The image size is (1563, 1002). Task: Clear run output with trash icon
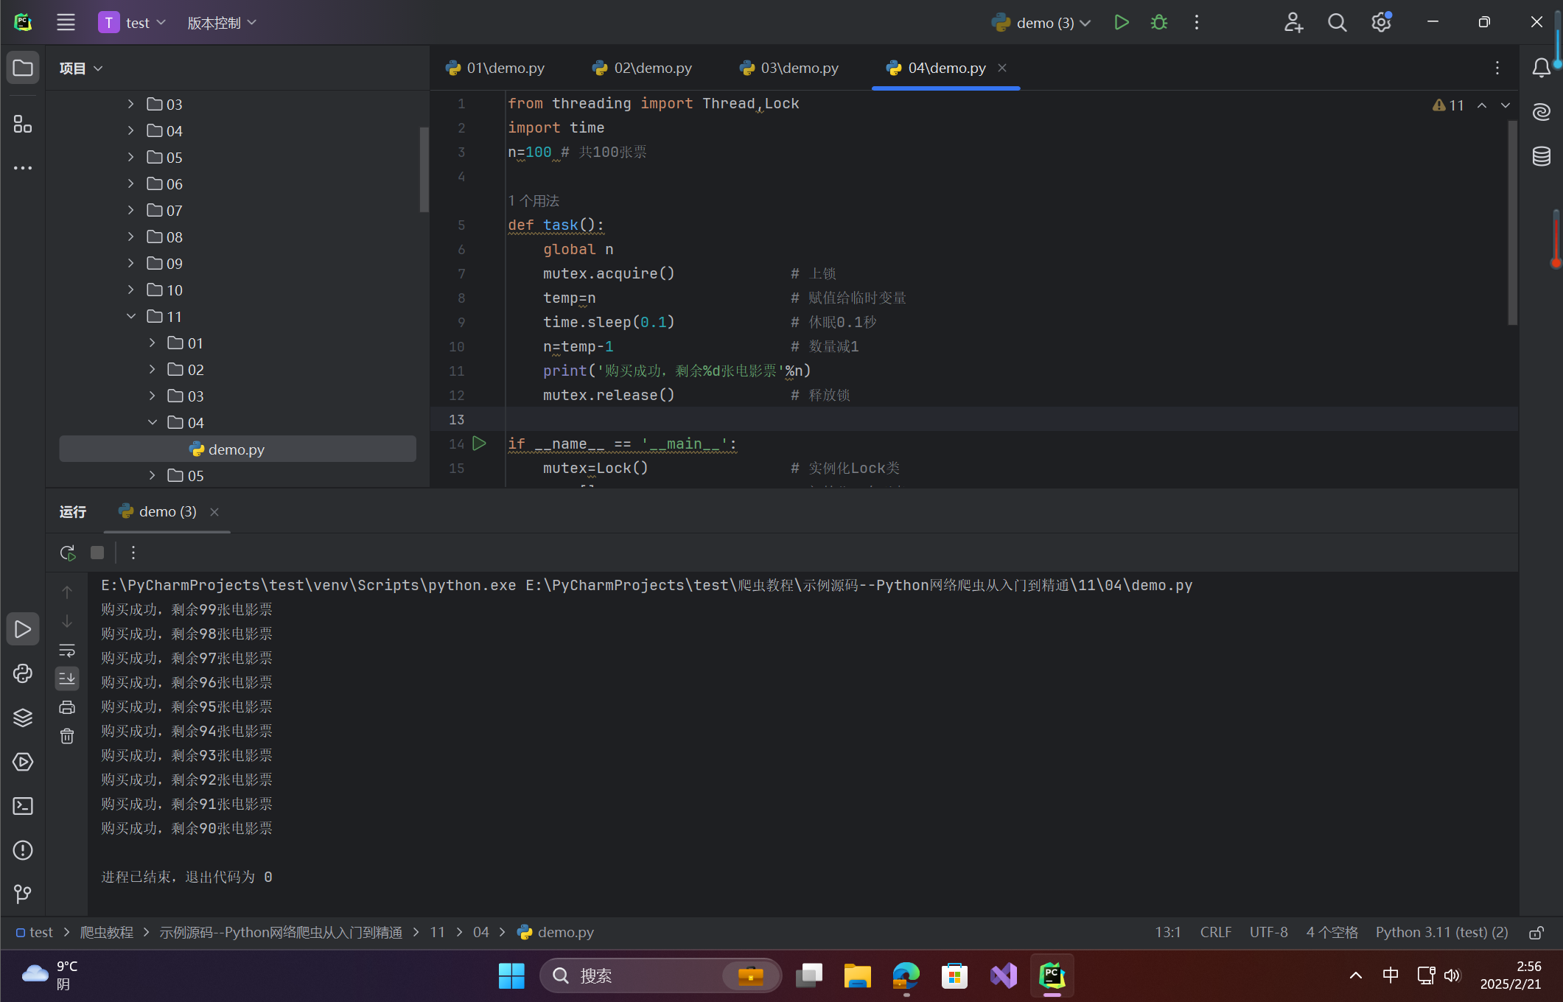pyautogui.click(x=67, y=736)
